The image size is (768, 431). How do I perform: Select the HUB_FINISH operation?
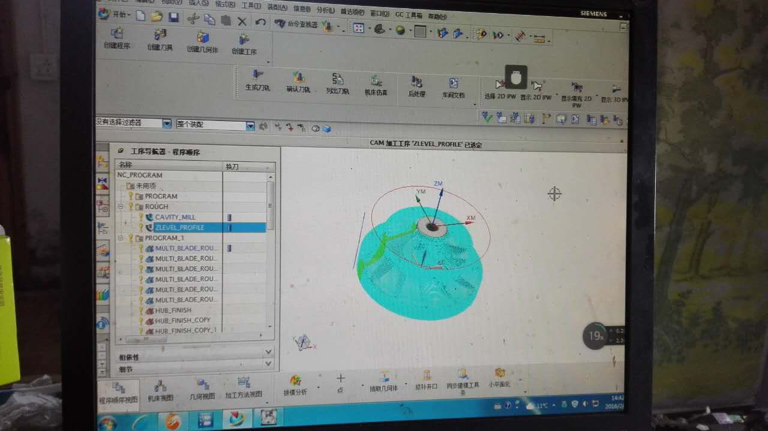click(x=173, y=311)
